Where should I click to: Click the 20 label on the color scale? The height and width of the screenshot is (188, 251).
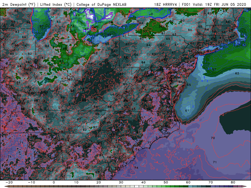coord(99,182)
